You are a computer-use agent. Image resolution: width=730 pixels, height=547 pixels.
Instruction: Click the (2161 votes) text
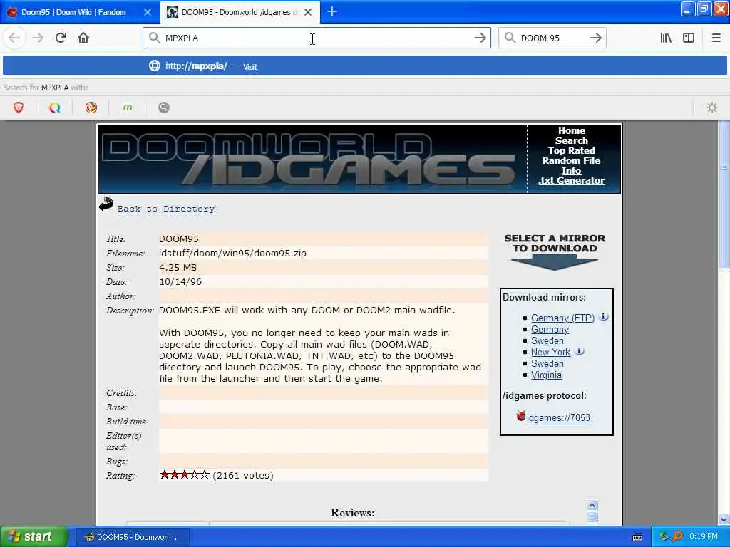coord(243,475)
